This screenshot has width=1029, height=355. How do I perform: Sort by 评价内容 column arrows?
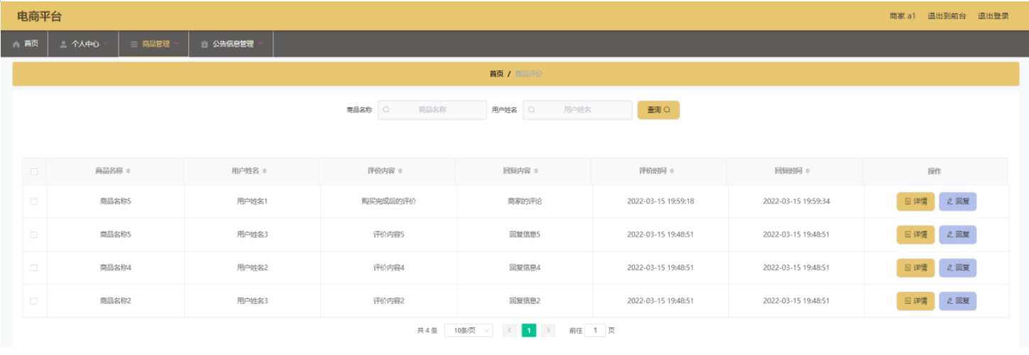[x=400, y=171]
